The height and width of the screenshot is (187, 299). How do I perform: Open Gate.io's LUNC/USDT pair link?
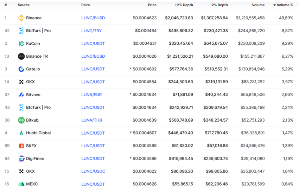tap(93, 69)
